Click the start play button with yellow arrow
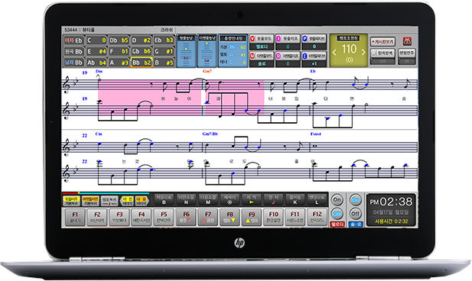Image resolution: width=472 pixels, height=281 pixels. [252, 199]
